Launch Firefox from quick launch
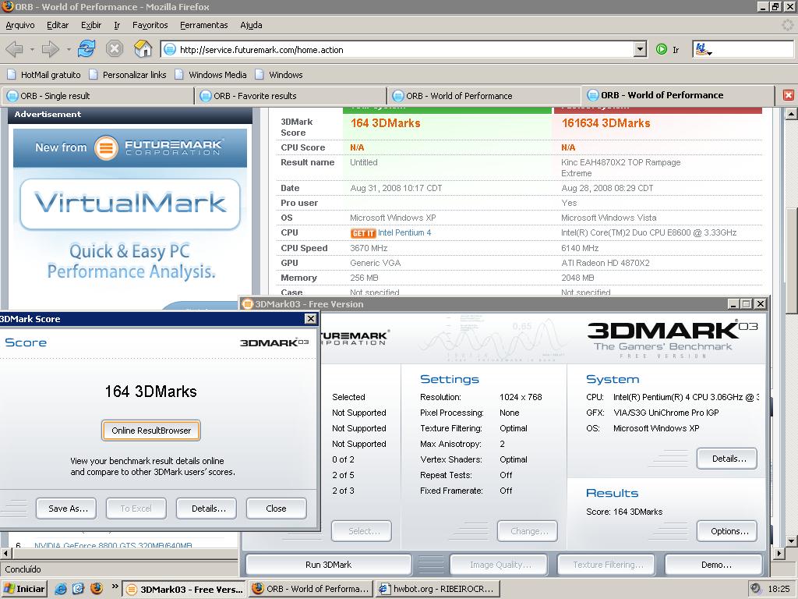 tap(96, 589)
